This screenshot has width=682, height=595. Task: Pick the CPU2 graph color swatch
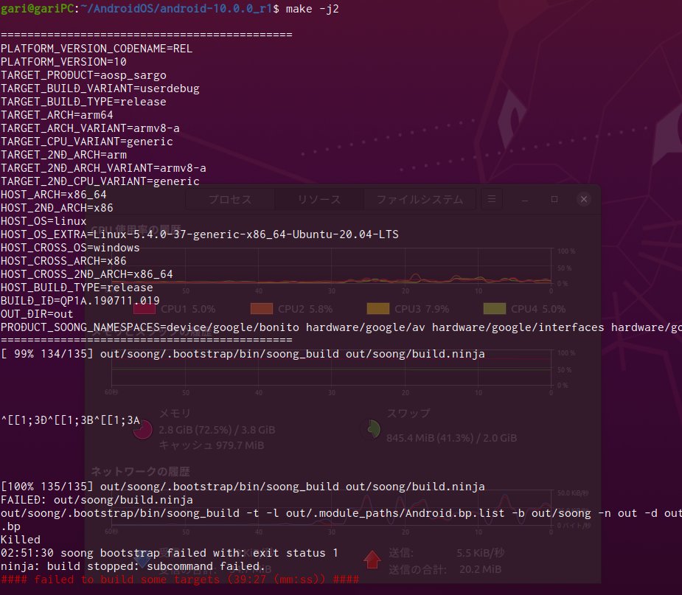coord(262,309)
